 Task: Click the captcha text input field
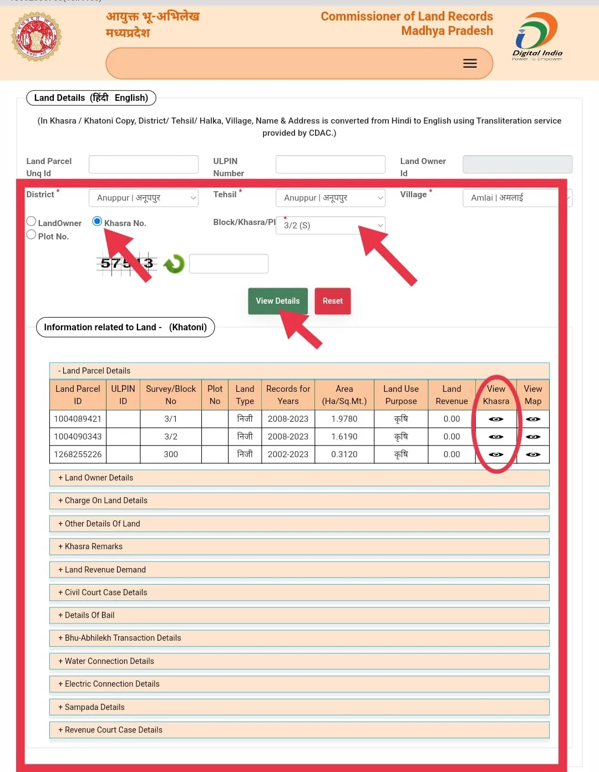point(229,264)
